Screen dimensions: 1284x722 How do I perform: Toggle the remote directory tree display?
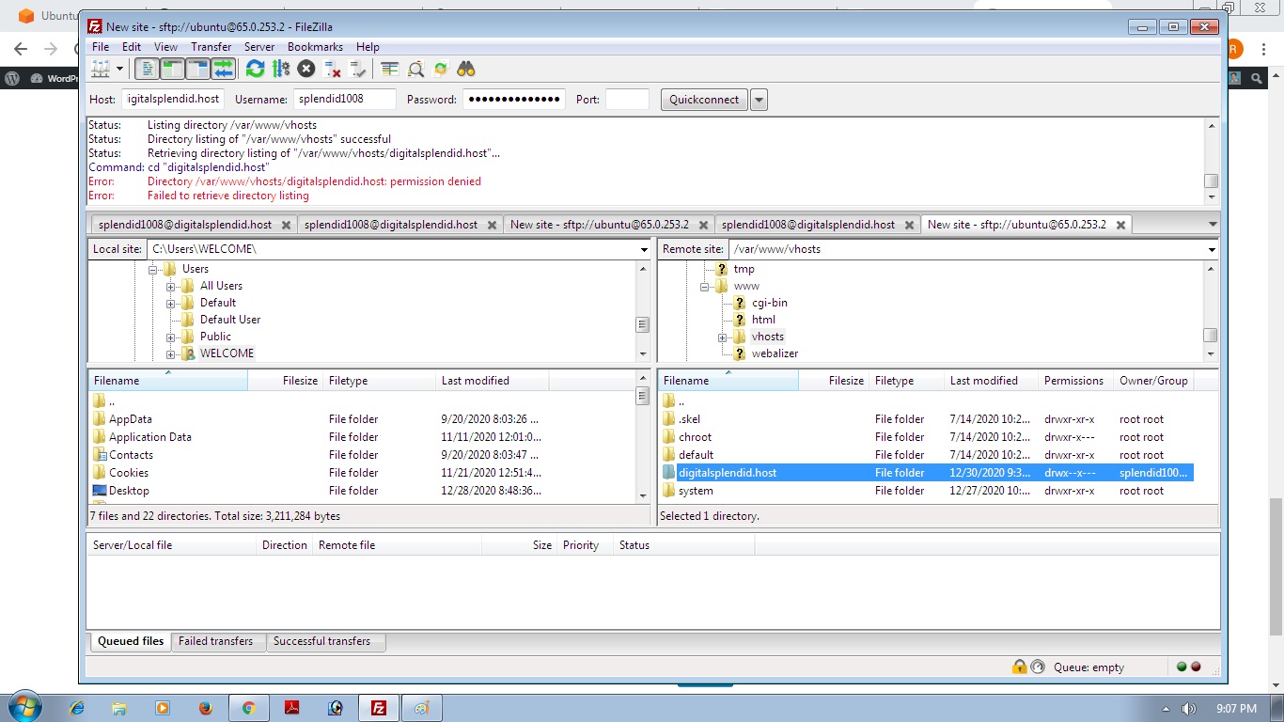click(x=197, y=69)
